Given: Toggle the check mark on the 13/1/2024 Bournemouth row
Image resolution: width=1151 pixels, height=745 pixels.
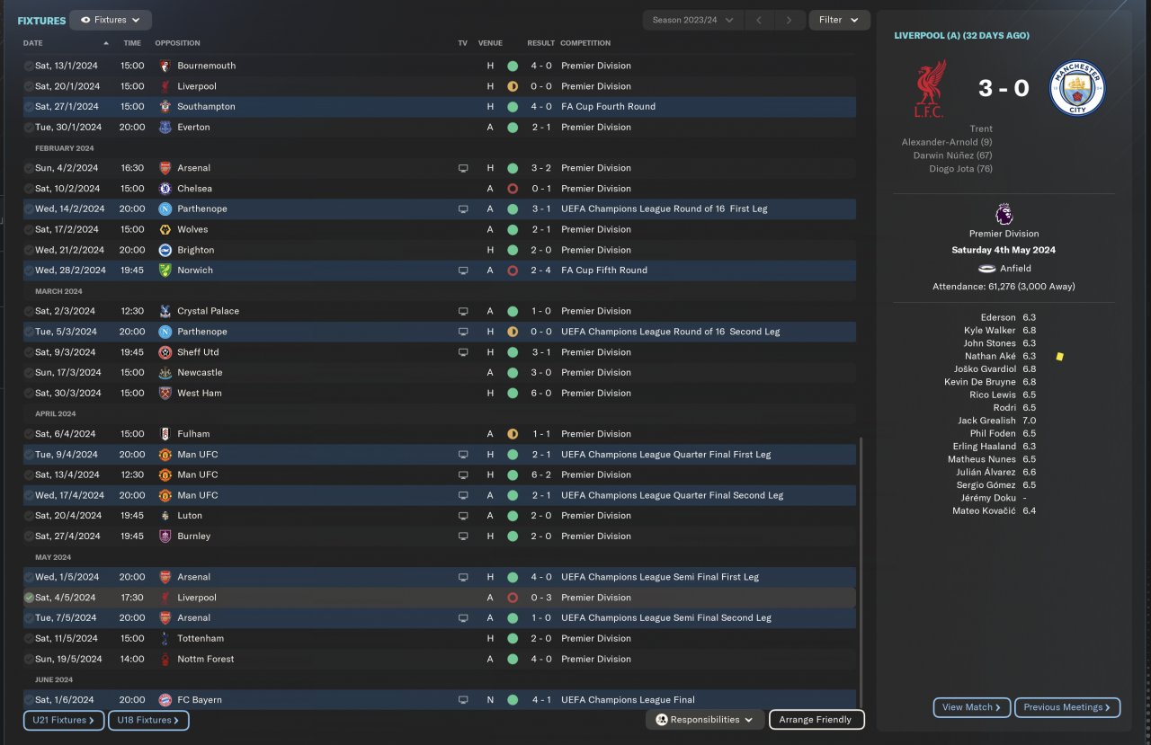Looking at the screenshot, I should (29, 66).
